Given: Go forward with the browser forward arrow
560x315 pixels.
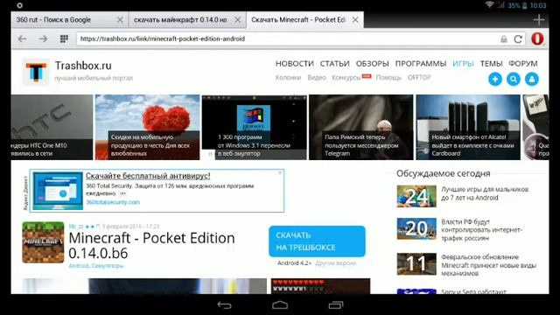Looking at the screenshot, I should pos(43,38).
